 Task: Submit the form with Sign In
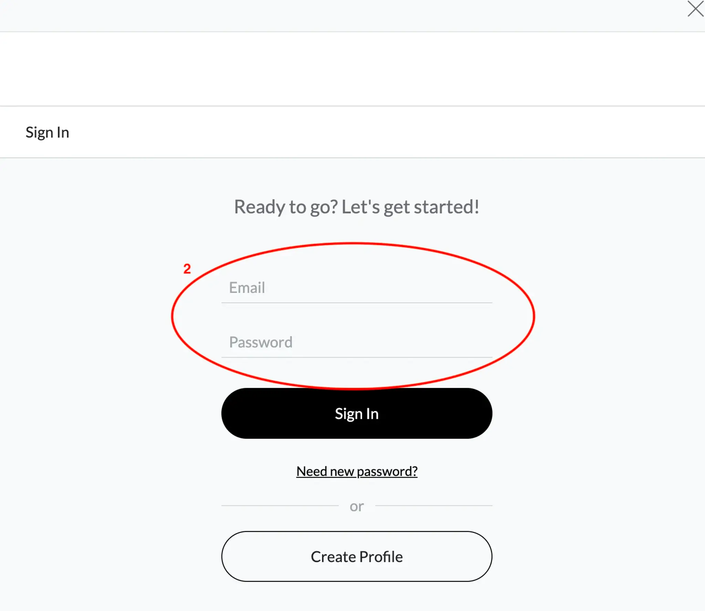click(357, 413)
